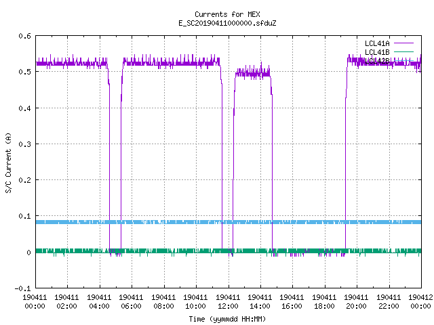Click the x-axis label '190412 00:00'

(x=420, y=302)
